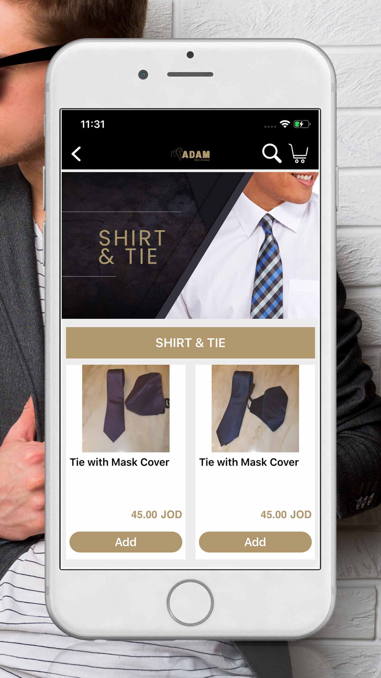Add the purple Tie with Mask Cover

click(x=126, y=542)
